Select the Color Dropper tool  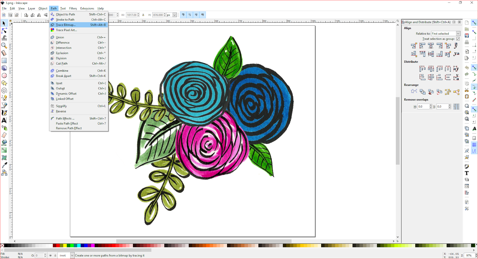pos(4,165)
